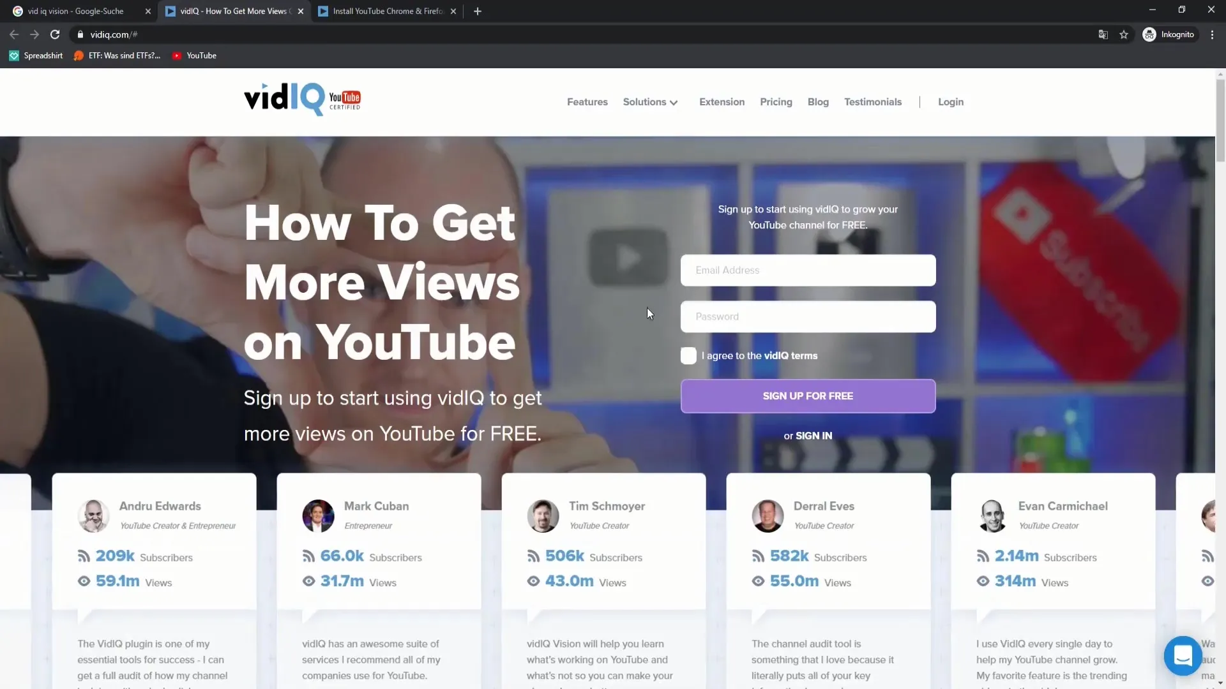This screenshot has height=689, width=1226.
Task: Click Mark Cuban profile picture
Action: click(x=318, y=515)
